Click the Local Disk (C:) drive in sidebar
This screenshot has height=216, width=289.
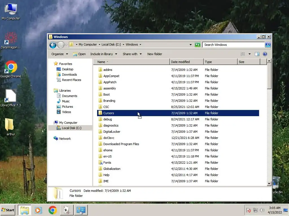[x=71, y=128]
